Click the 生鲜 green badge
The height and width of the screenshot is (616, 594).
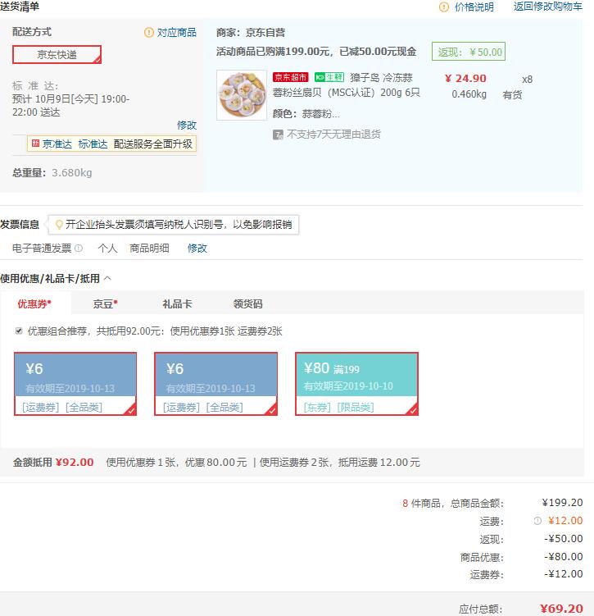[x=329, y=77]
